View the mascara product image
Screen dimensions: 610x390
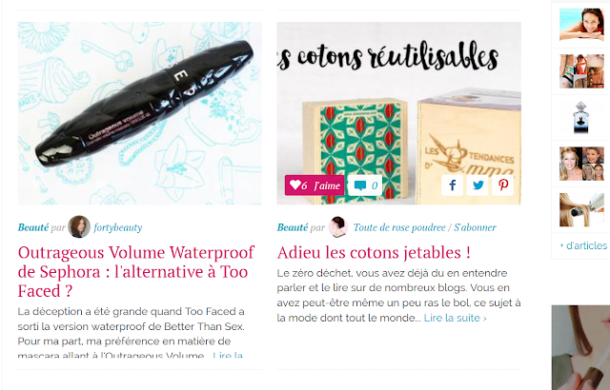pyautogui.click(x=140, y=113)
